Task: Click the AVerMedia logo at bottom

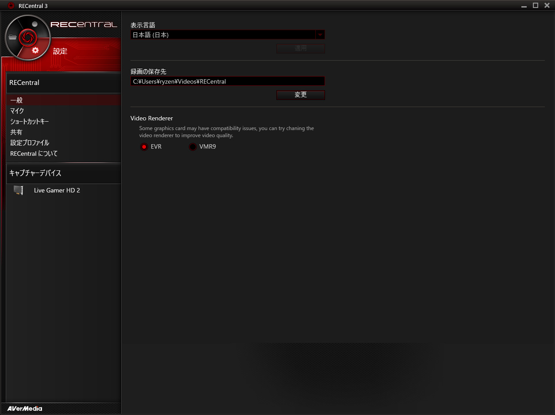Action: [x=25, y=408]
